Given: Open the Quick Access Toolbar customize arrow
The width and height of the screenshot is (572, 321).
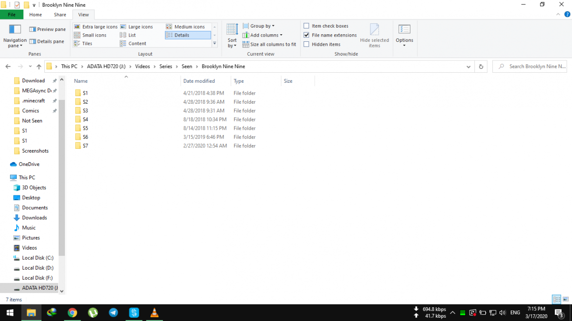Looking at the screenshot, I should pyautogui.click(x=34, y=5).
